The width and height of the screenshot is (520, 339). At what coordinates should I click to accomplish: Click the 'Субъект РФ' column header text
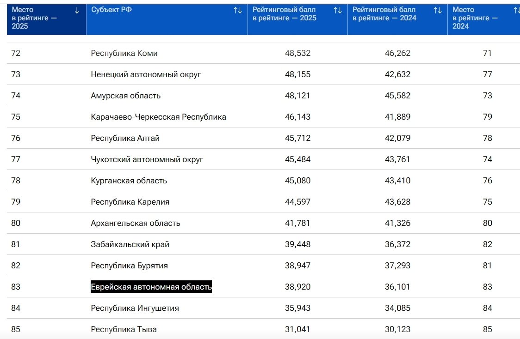[111, 10]
